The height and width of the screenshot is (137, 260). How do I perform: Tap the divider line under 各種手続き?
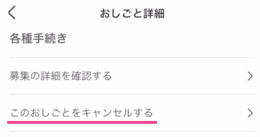click(132, 57)
